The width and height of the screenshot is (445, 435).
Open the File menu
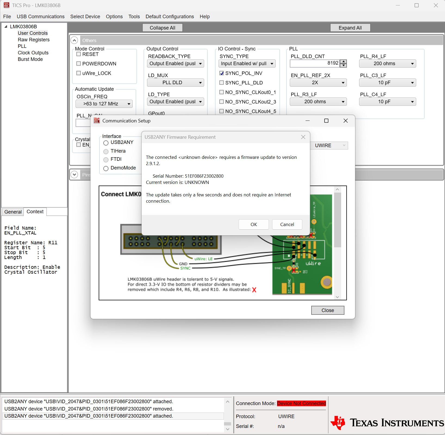[7, 17]
